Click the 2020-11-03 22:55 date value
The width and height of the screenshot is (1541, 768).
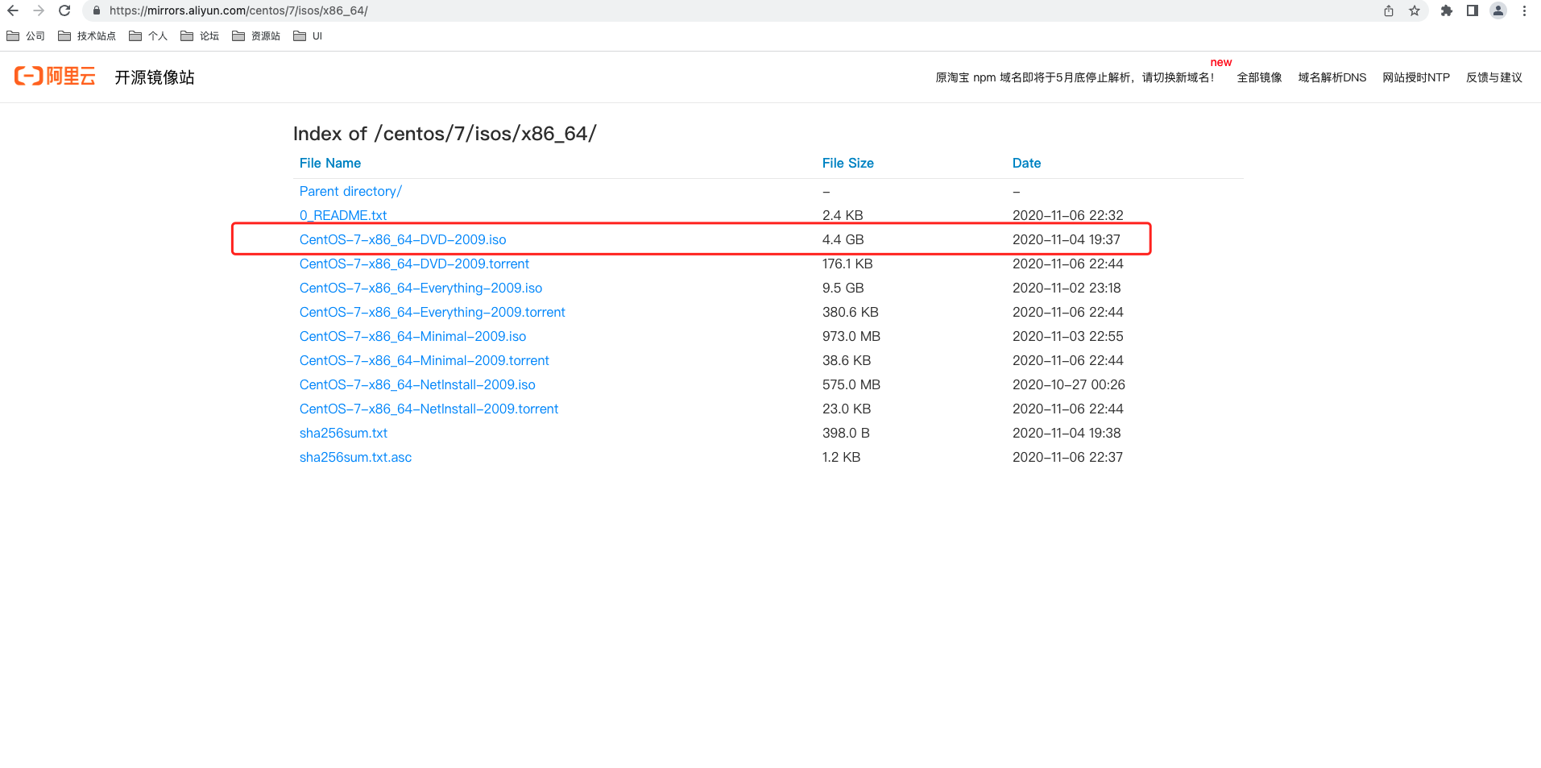click(x=1068, y=336)
